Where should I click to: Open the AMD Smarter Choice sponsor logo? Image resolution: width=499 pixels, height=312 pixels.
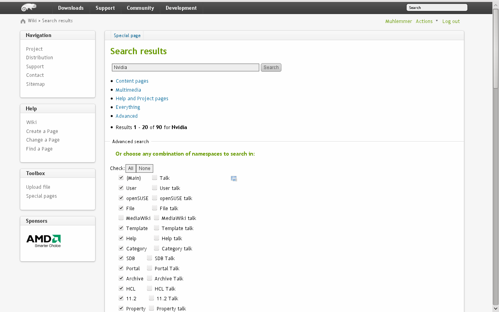coord(44,241)
